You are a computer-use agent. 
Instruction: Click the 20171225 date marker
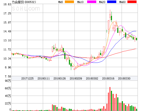coord(27,78)
